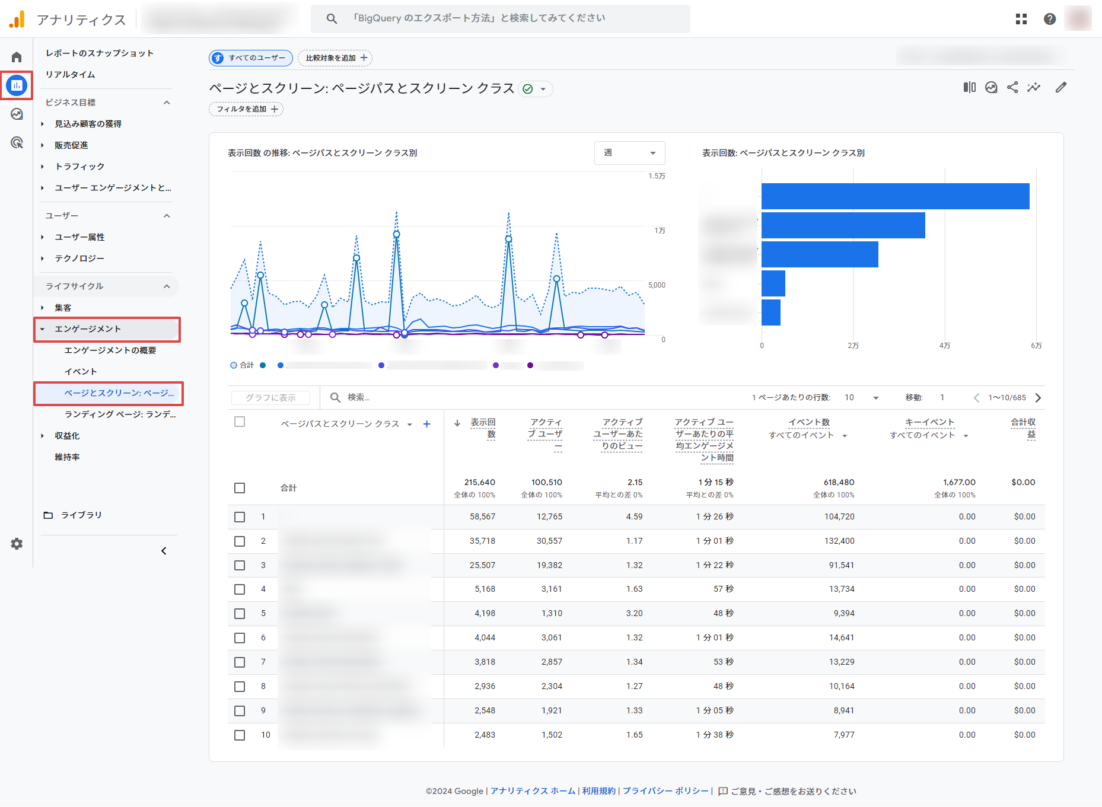Open リアルタイム report
Screen dimensions: 1102x807
[x=71, y=75]
